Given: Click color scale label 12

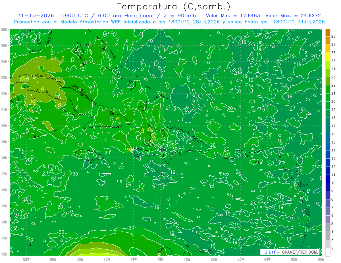Looking at the screenshot, I should [334, 167].
